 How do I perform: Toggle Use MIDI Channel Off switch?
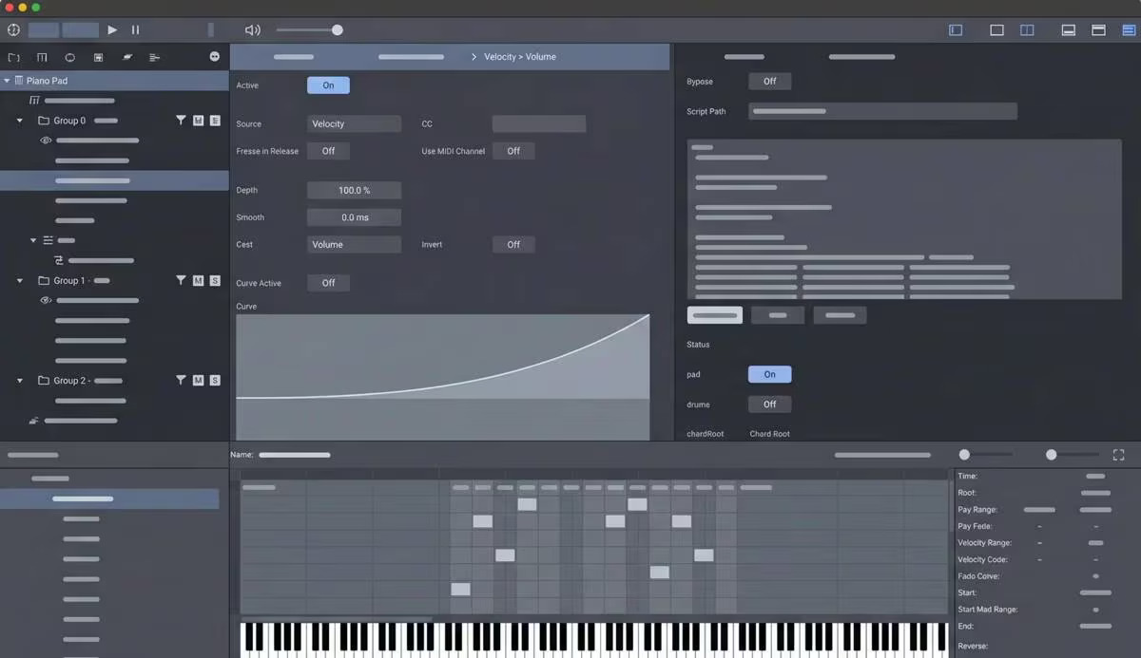(x=513, y=151)
